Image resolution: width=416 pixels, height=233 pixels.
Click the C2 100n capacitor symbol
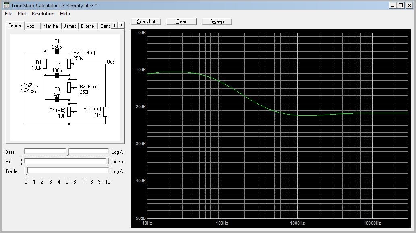[x=57, y=76]
